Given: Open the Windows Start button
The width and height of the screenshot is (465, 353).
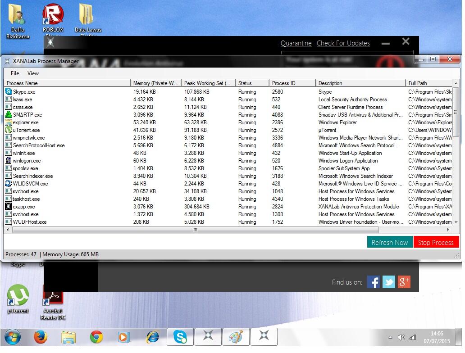Looking at the screenshot, I should click(x=13, y=337).
